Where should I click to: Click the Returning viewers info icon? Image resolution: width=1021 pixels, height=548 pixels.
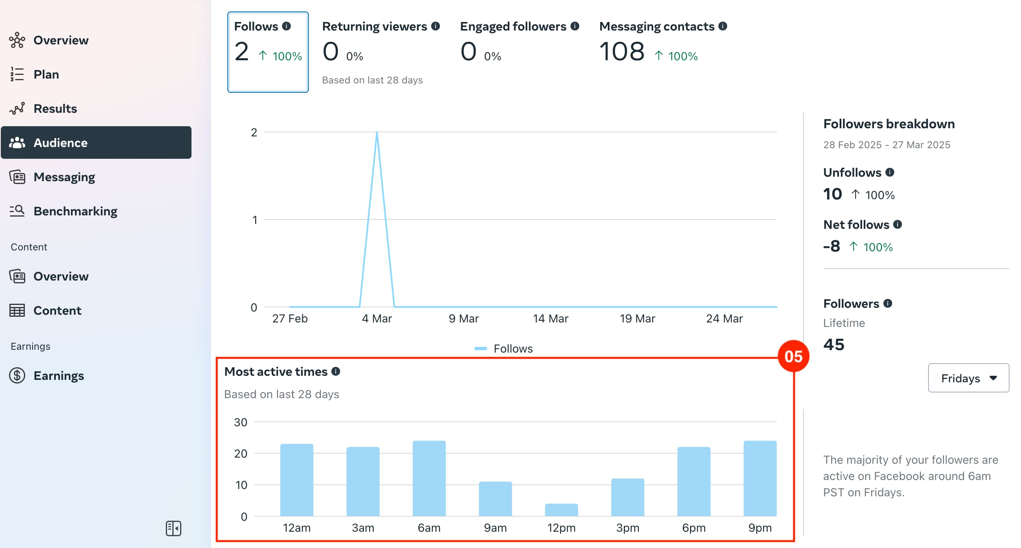(436, 26)
